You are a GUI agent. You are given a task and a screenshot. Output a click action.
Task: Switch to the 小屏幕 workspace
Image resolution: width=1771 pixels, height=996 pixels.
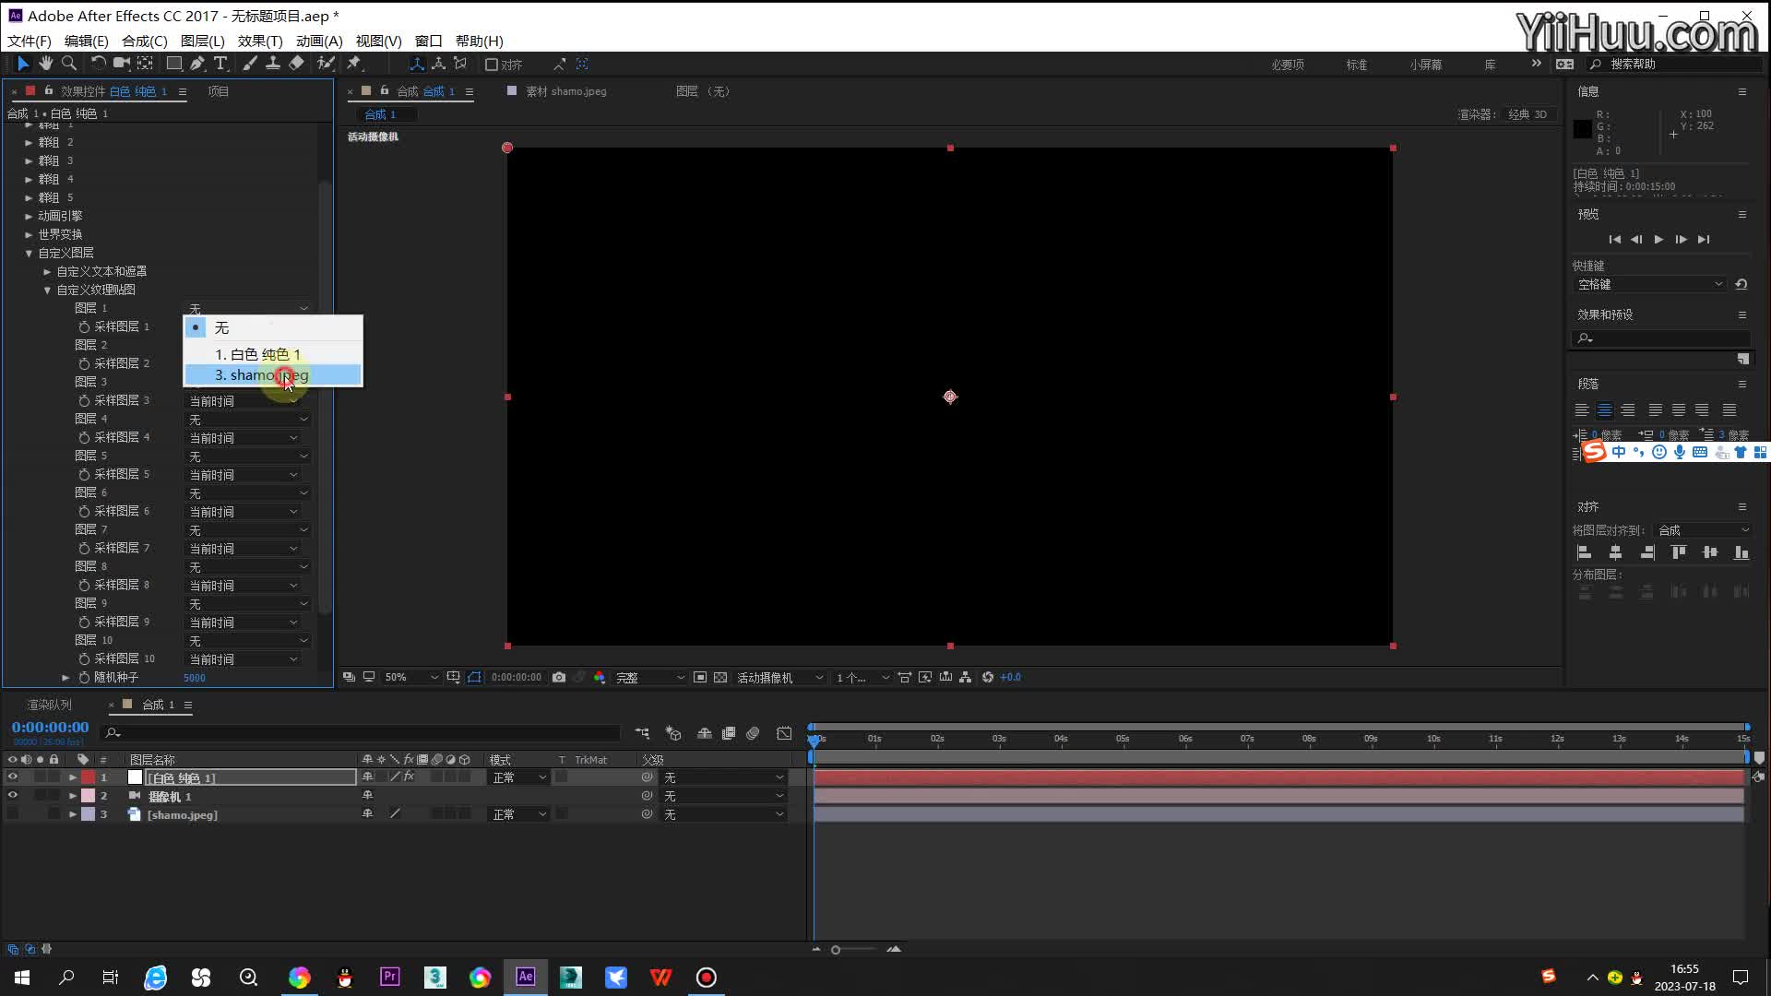tap(1425, 65)
